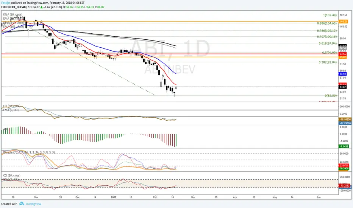Screen dimensions: 353x208
Task: Click the red -73.2892 CCI value tag
Action: [x=344, y=186]
